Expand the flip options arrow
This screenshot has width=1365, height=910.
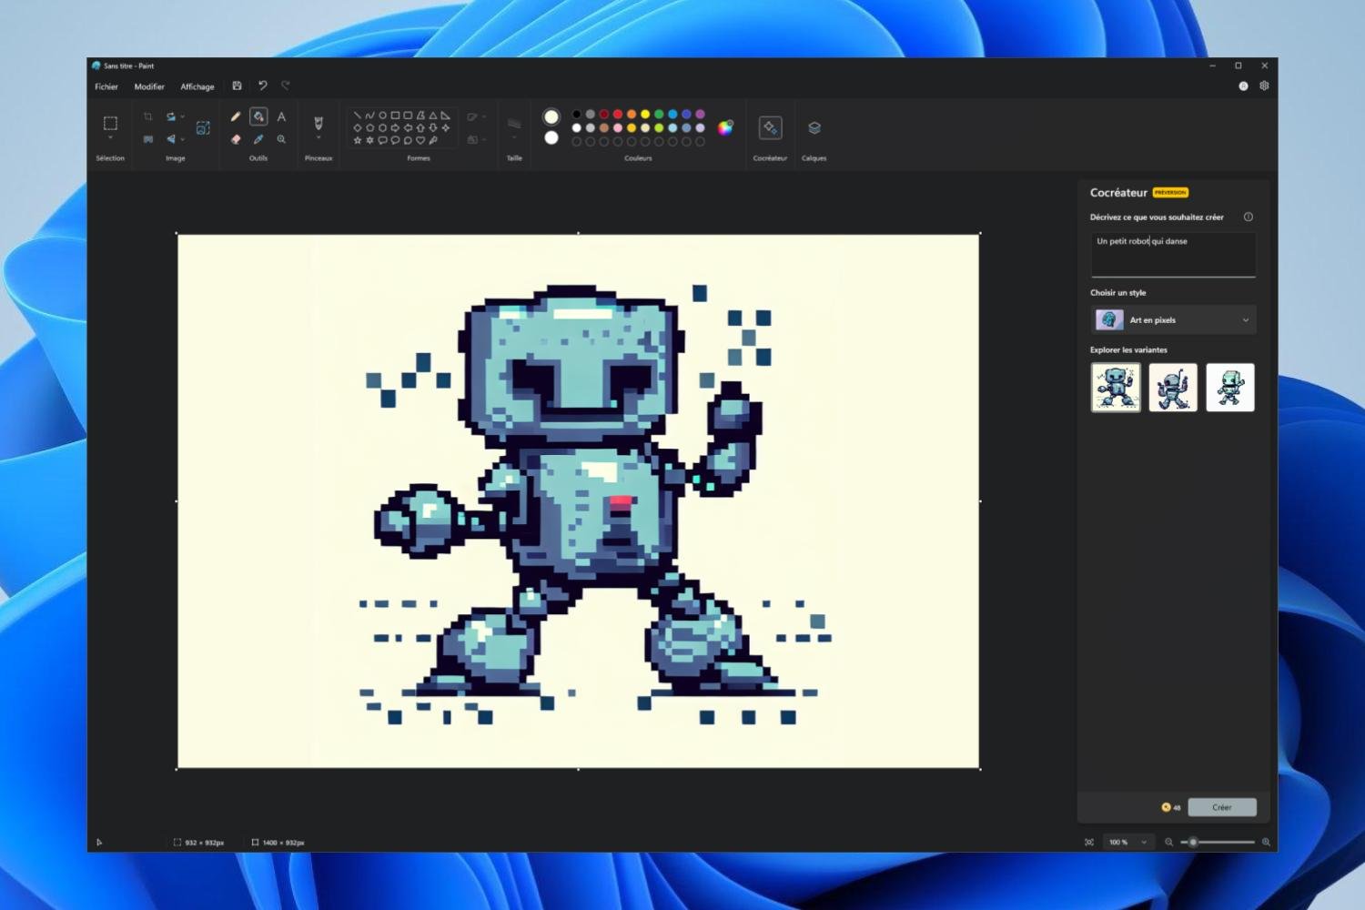[x=183, y=139]
